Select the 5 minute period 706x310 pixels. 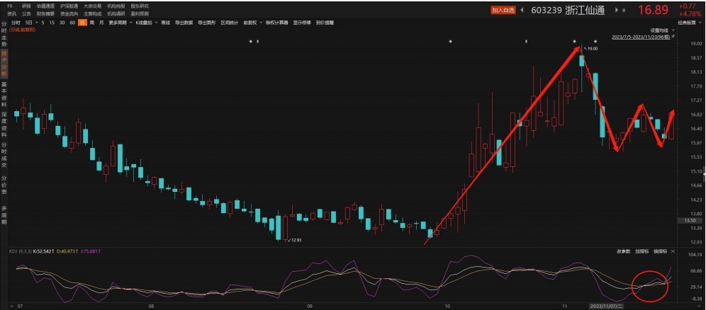(x=43, y=23)
